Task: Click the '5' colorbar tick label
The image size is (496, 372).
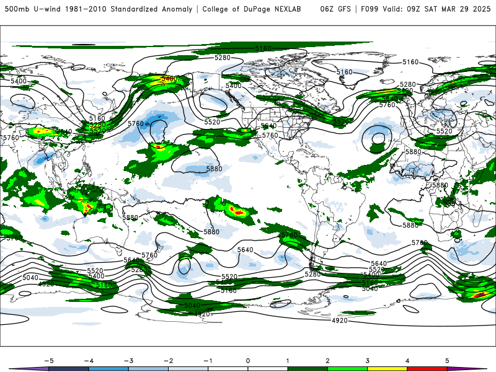Action: [447, 361]
